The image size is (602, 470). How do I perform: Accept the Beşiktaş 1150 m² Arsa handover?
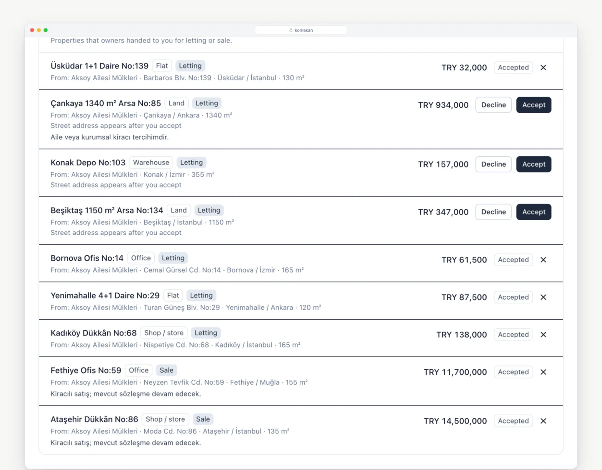(x=533, y=212)
